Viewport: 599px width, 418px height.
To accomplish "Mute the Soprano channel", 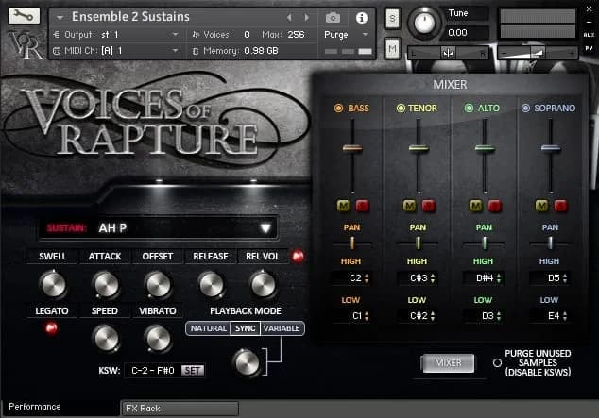I will tap(541, 206).
